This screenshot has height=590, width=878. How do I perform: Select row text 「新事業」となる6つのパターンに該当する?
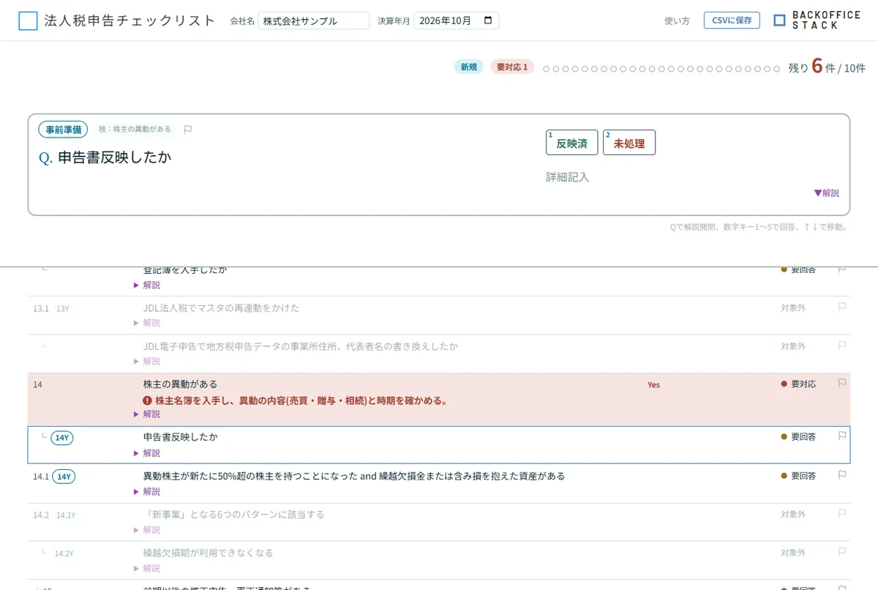233,515
